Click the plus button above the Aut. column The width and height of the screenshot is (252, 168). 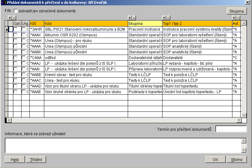[x=234, y=18]
